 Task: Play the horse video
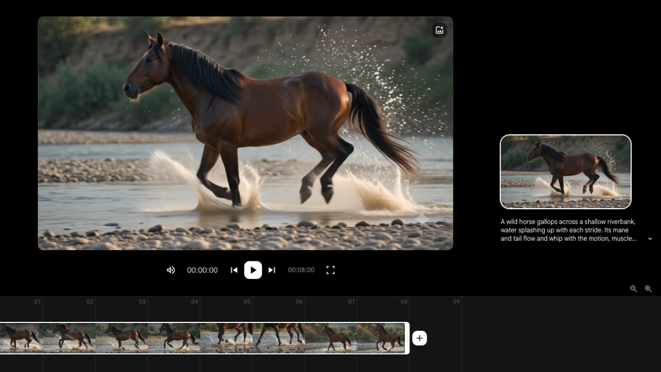point(253,270)
